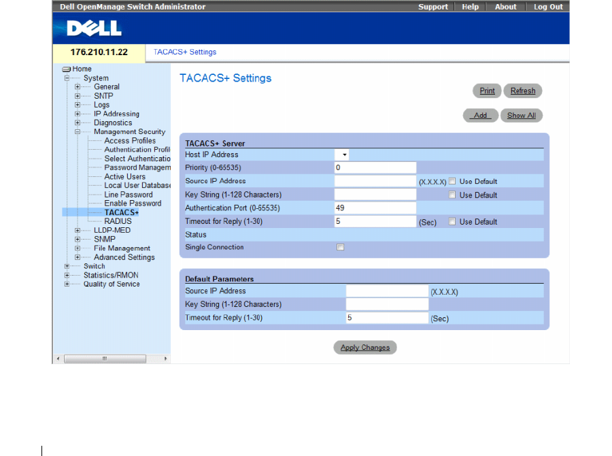Expand the Logs node
This screenshot has width=612, height=456.
click(78, 105)
